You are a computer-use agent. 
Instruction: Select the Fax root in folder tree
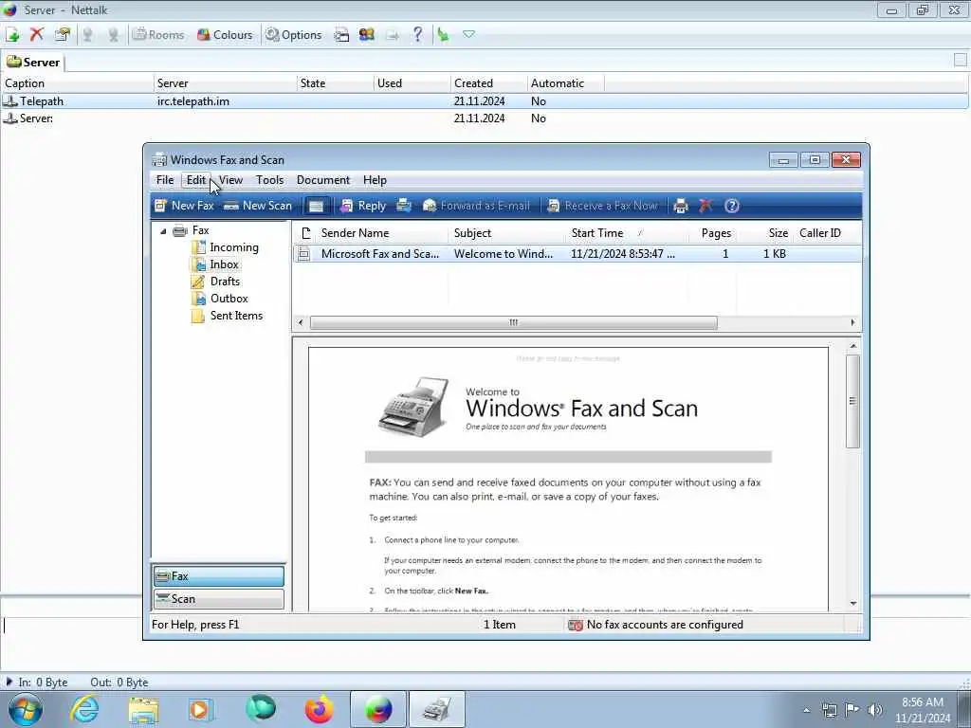[x=200, y=230]
